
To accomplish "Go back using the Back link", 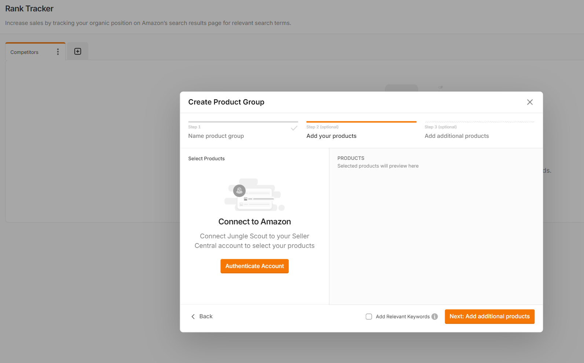I will pyautogui.click(x=202, y=316).
